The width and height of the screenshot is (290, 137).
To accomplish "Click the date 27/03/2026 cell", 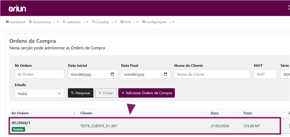I will [x=220, y=126].
